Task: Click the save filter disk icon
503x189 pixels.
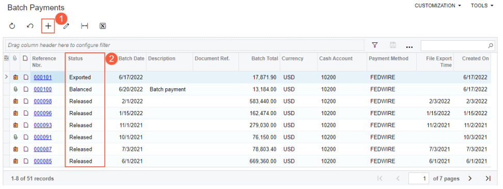Action: pos(392,45)
